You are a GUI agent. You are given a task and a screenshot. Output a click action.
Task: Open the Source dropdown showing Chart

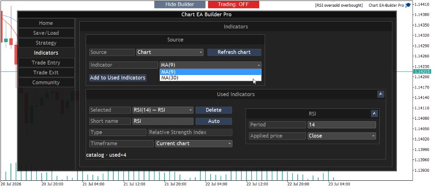pyautogui.click(x=170, y=52)
